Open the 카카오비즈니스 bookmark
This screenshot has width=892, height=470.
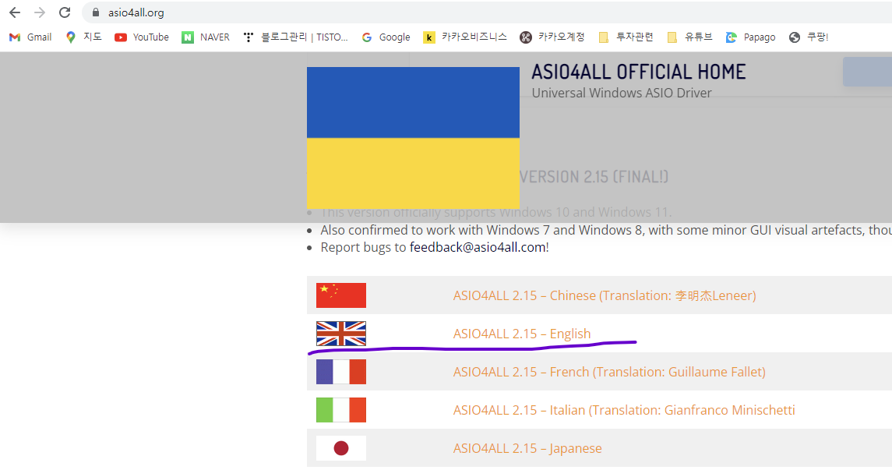(465, 37)
